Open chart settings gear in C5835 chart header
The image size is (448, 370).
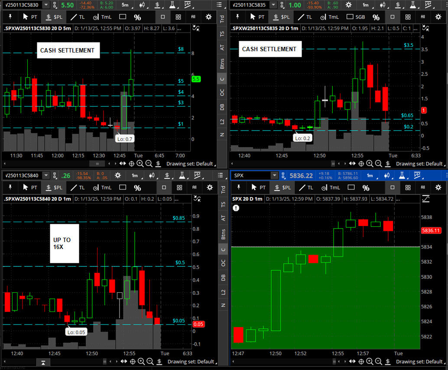[x=349, y=5]
